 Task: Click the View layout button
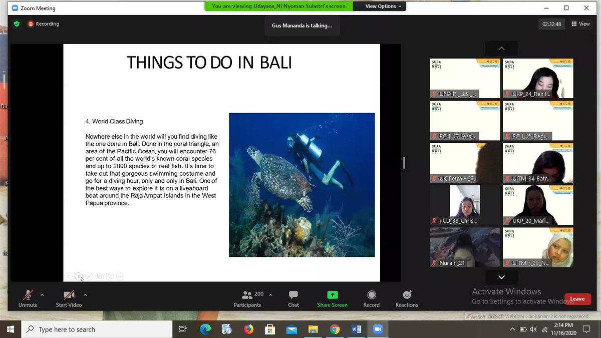[581, 24]
